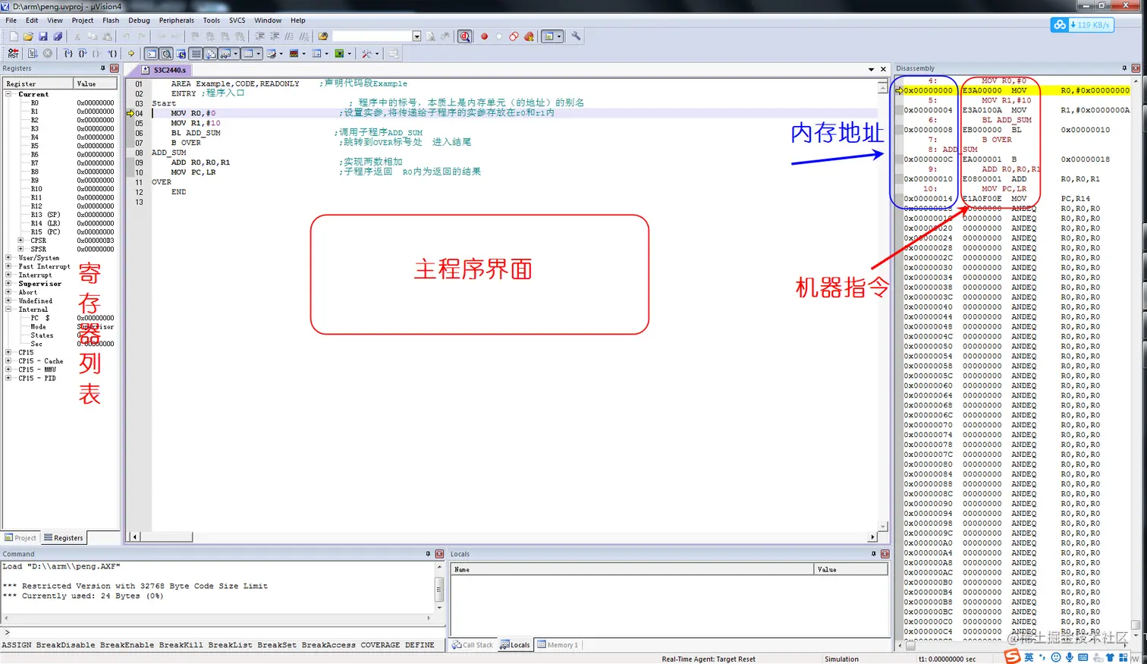Click the Stop execution icon
Screen dimensions: 1147x664
pyautogui.click(x=48, y=54)
